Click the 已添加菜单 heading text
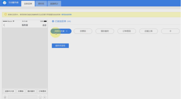This screenshot has width=181, height=99. [x=60, y=21]
